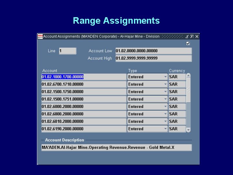Viewport: 233px width, 175px height.
Task: Select account 01.02.6010.2000.00000
Action: click(x=84, y=122)
